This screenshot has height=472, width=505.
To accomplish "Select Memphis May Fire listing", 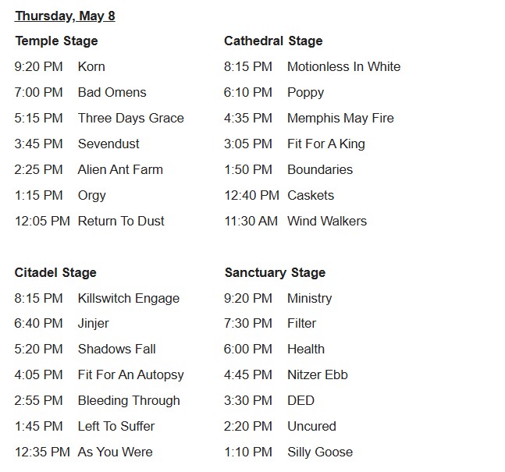I will [340, 118].
